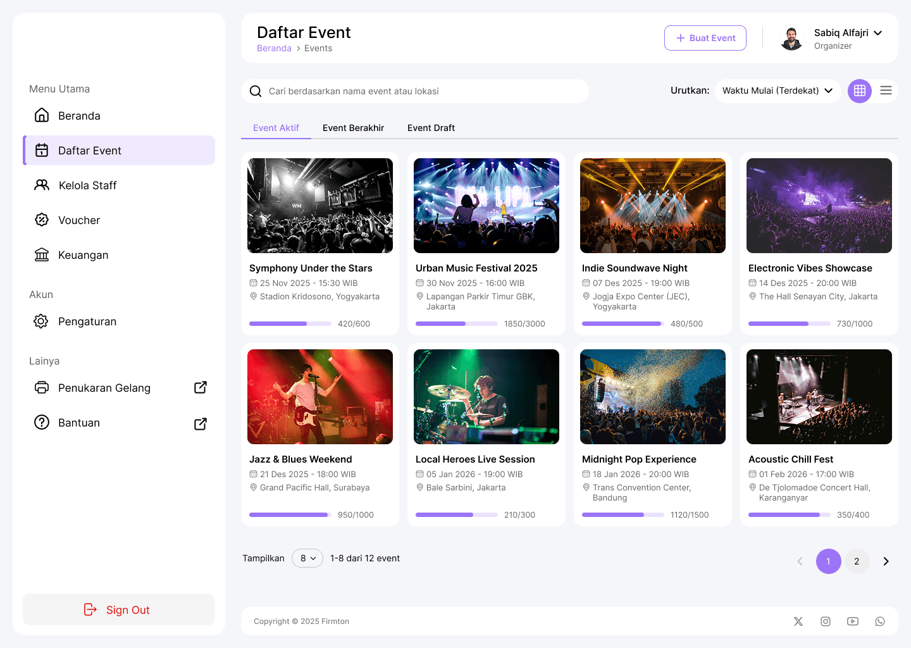Image resolution: width=911 pixels, height=648 pixels.
Task: Open Acoustic Chill Fest event image
Action: coord(819,397)
